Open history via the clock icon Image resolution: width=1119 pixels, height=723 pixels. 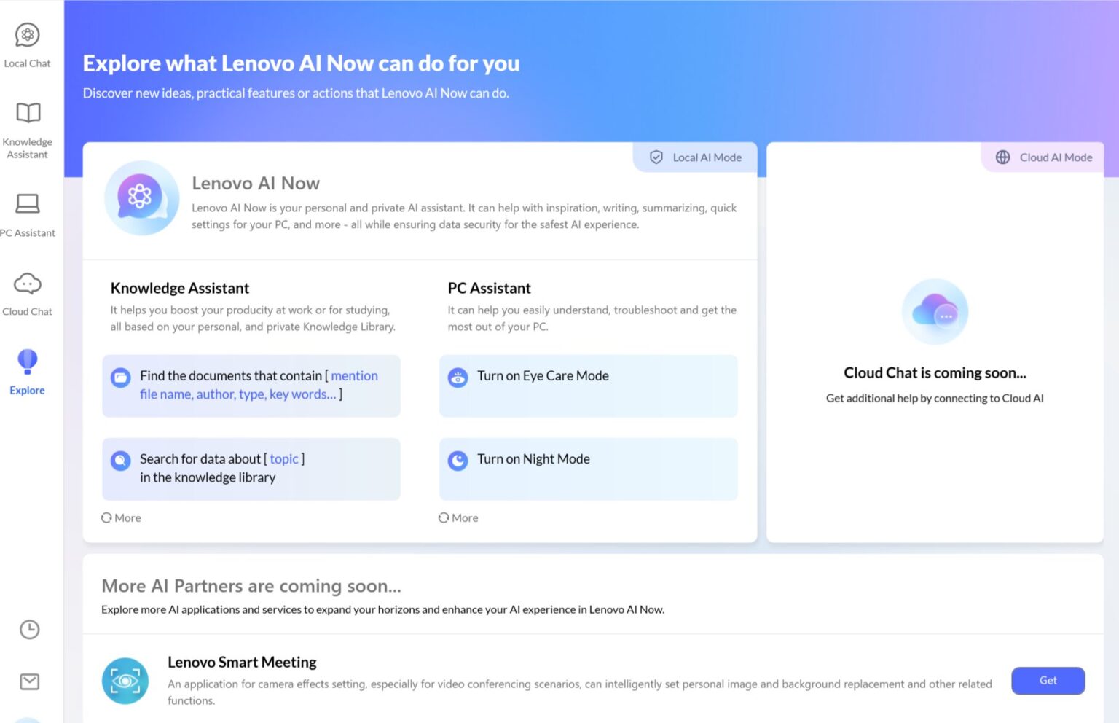(29, 630)
